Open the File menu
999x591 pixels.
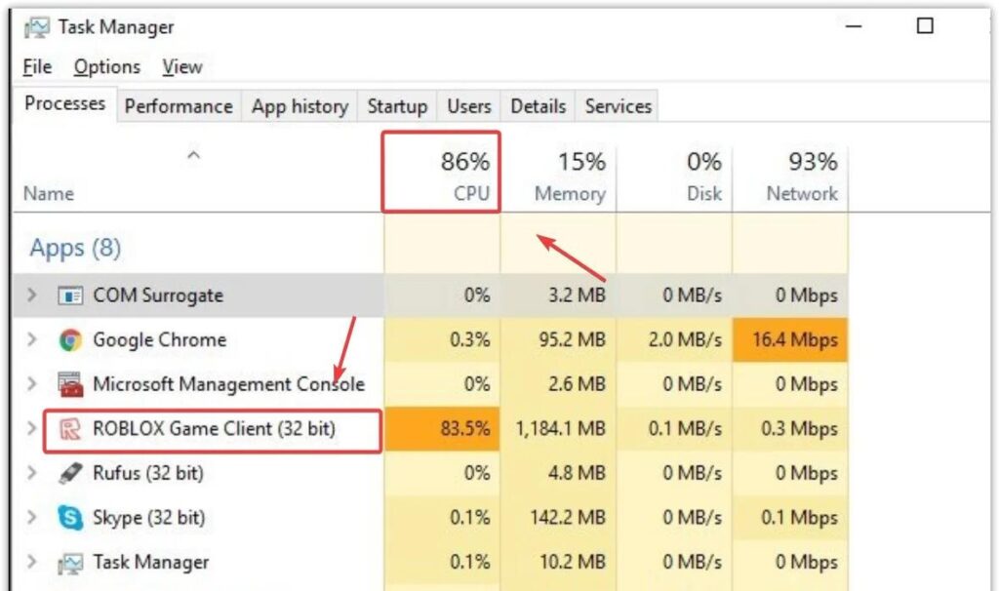37,67
